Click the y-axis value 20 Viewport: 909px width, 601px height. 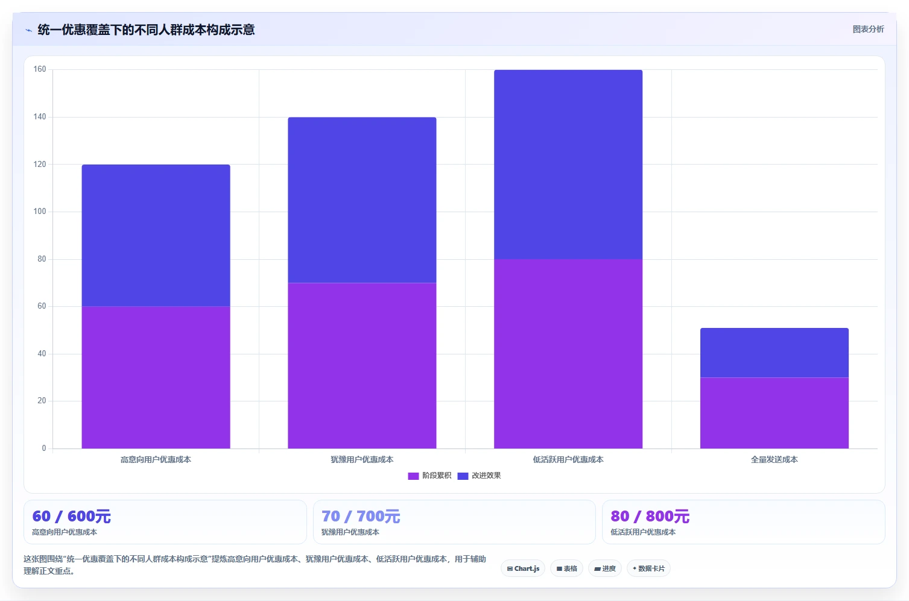42,401
